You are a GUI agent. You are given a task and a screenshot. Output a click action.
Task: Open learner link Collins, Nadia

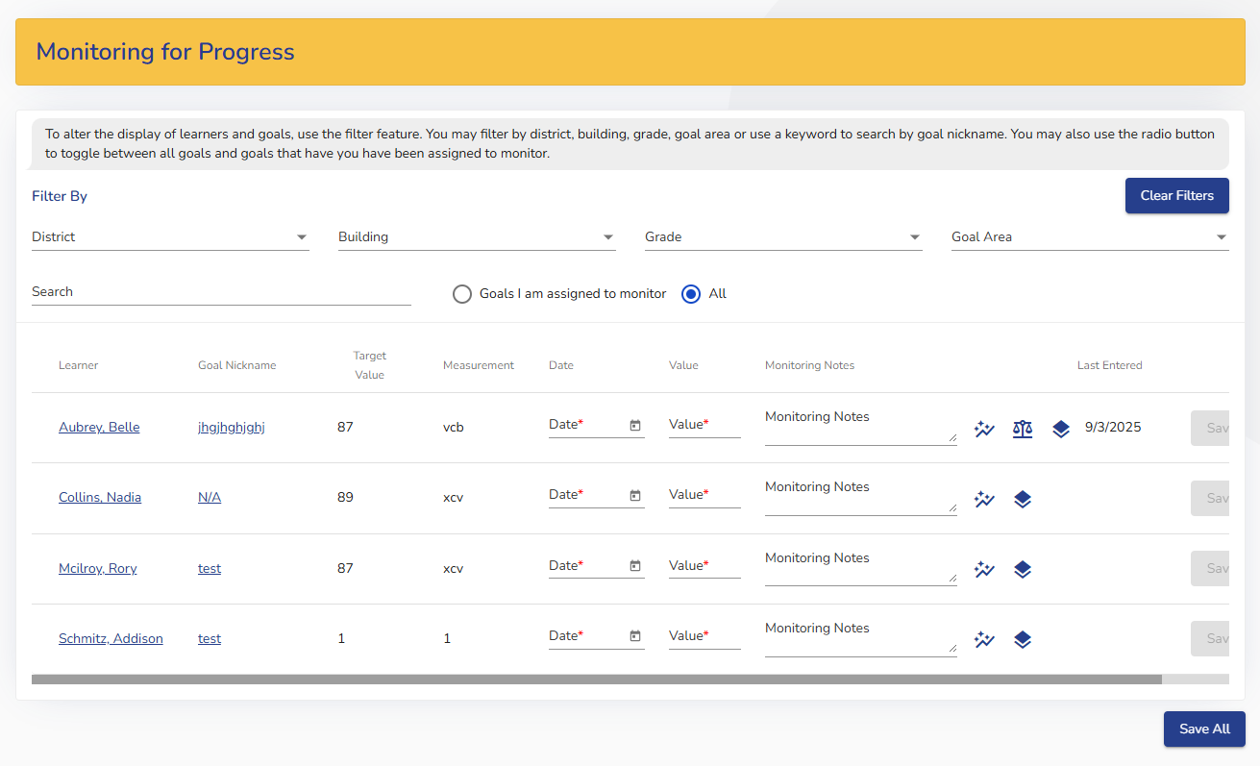[100, 498]
